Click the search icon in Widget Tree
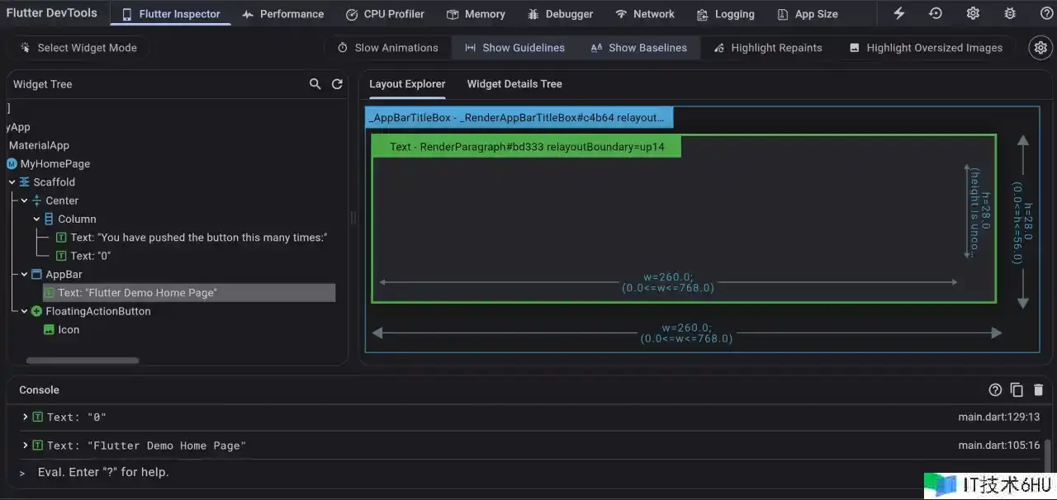1057x500 pixels. (x=315, y=84)
